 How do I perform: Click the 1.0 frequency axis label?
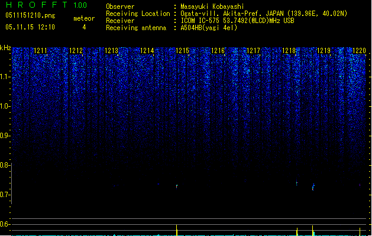tap(5, 106)
